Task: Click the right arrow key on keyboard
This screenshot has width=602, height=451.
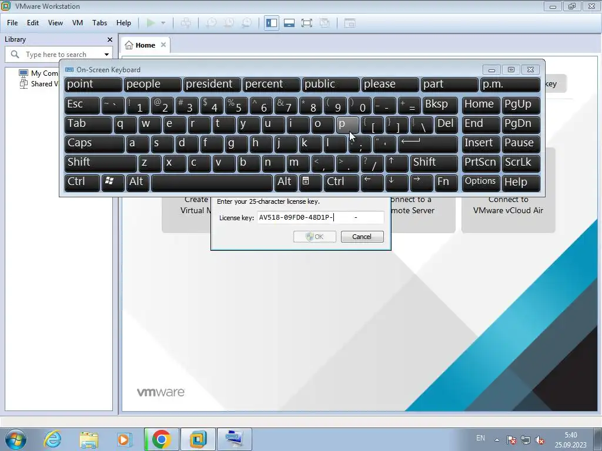Action: [422, 182]
